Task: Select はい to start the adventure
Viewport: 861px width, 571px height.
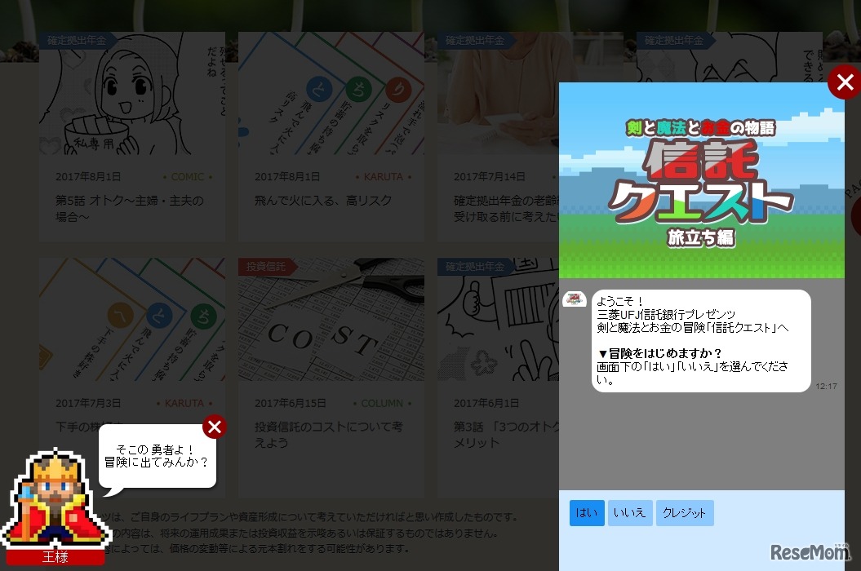Action: click(x=587, y=512)
